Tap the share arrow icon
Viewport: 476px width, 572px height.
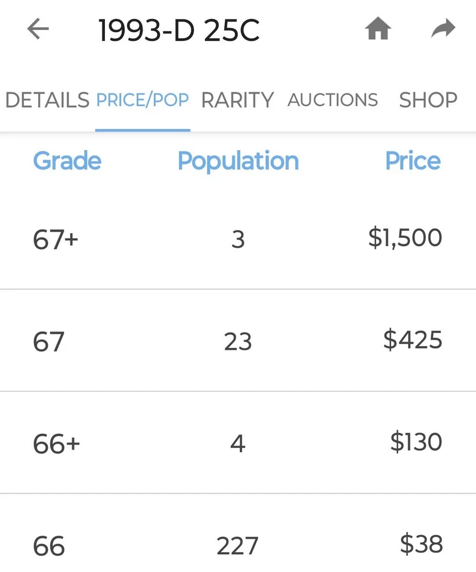[443, 29]
